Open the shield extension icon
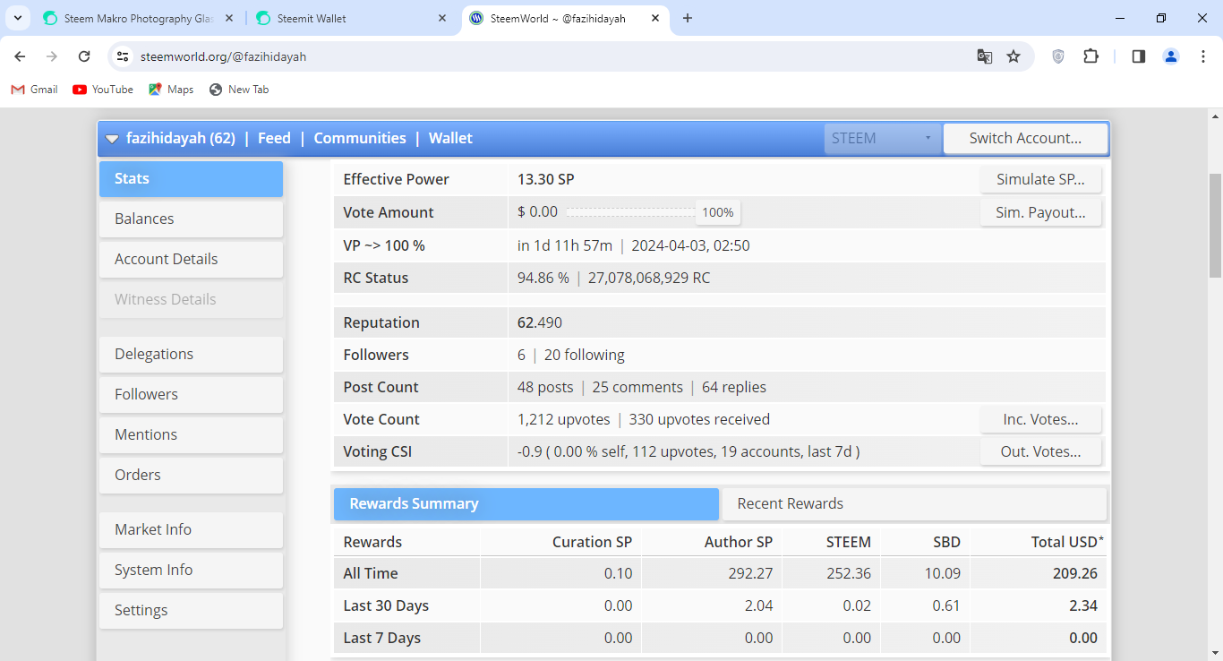 coord(1058,56)
